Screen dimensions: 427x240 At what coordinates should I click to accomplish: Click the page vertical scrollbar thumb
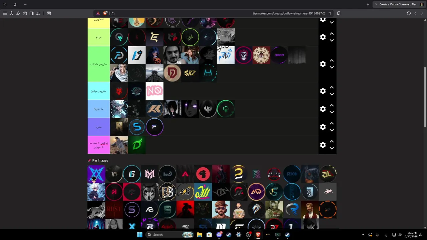[425, 97]
